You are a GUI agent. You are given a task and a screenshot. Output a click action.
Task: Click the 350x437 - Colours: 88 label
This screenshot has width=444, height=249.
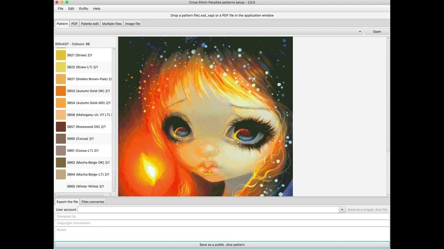pos(72,44)
